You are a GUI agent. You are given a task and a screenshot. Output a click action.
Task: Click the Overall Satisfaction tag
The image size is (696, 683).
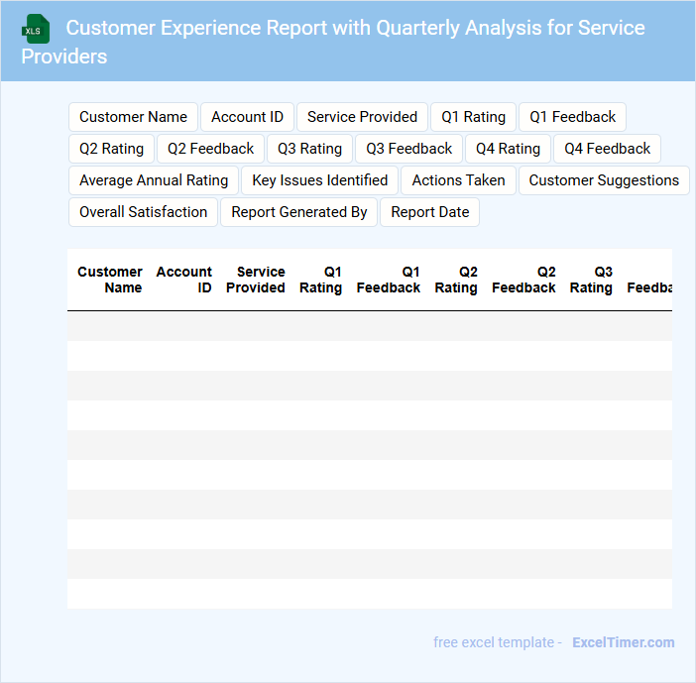click(143, 212)
